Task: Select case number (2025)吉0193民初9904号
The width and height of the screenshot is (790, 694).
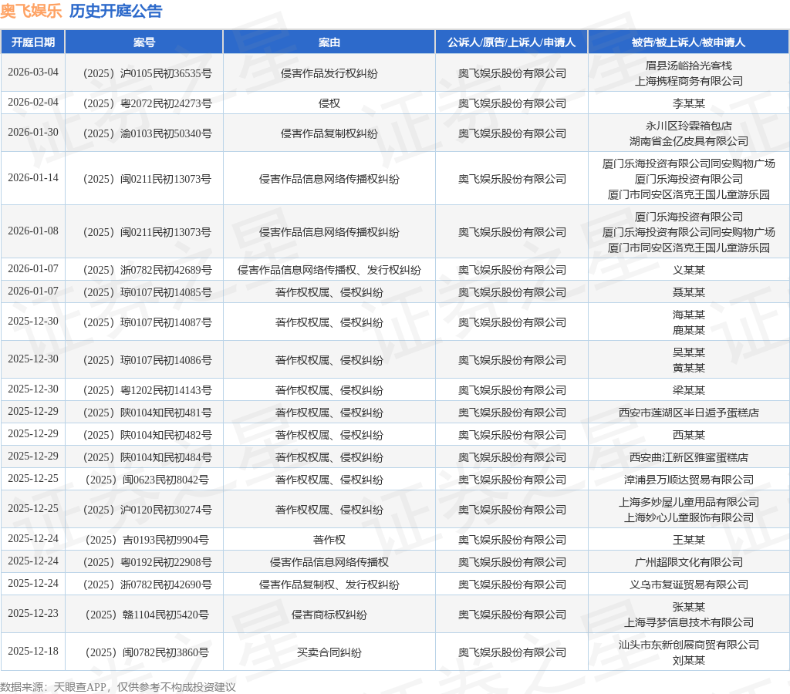Action: pyautogui.click(x=147, y=541)
